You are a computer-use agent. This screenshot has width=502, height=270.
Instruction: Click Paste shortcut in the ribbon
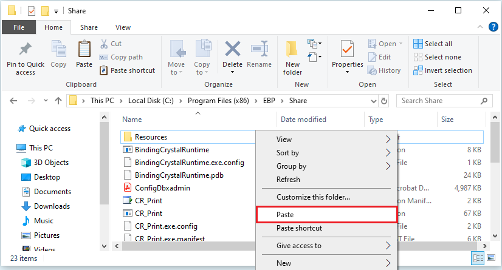click(x=127, y=70)
